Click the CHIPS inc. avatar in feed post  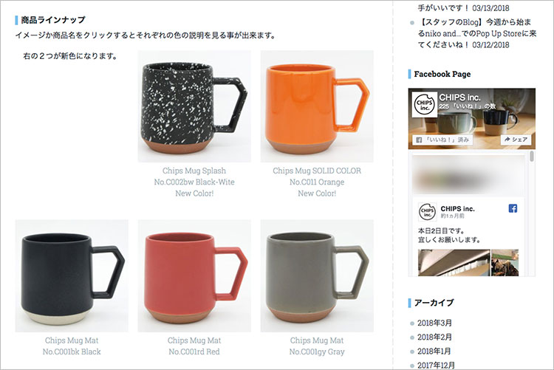pyautogui.click(x=427, y=212)
